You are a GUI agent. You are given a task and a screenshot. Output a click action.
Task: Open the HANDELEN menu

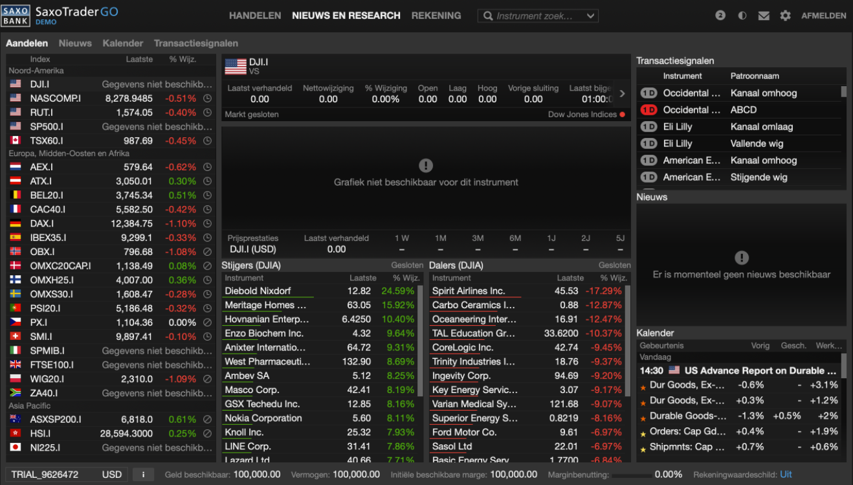[255, 16]
